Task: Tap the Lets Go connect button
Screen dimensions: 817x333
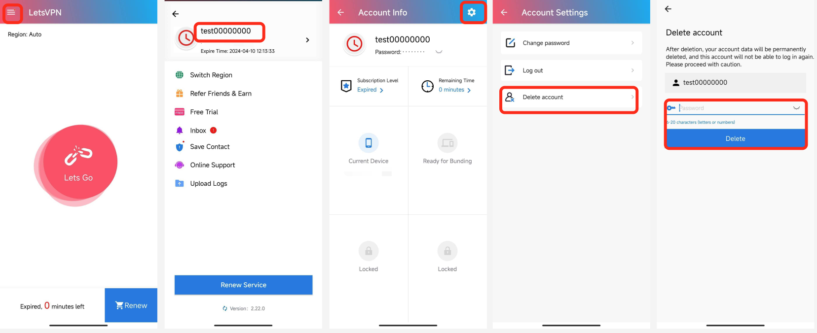Action: coord(79,163)
